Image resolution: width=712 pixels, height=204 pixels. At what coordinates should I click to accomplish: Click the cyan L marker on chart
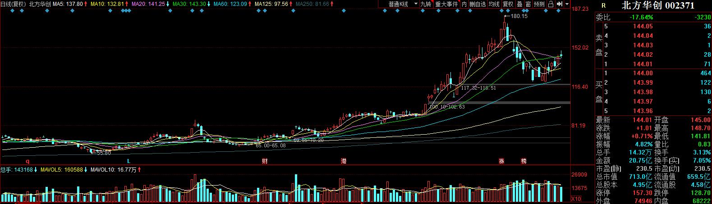(129, 161)
